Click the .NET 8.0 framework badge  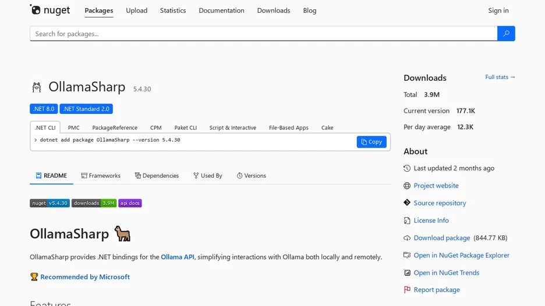tap(44, 109)
